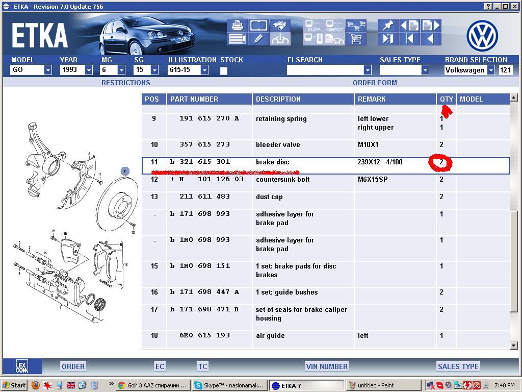Go to the previous page icon
Image resolution: width=522 pixels, height=392 pixels.
pos(409,25)
